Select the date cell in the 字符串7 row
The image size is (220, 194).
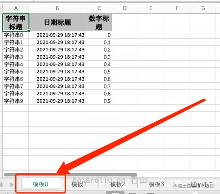point(57,86)
